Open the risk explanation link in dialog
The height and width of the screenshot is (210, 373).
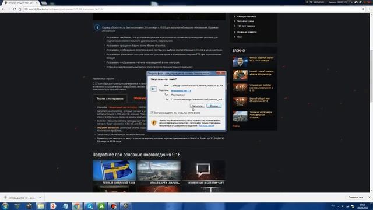pos(206,125)
